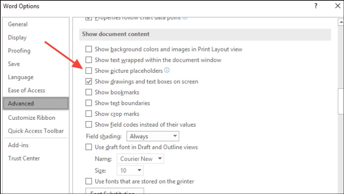Open the draft font Size dropdown

point(130,170)
